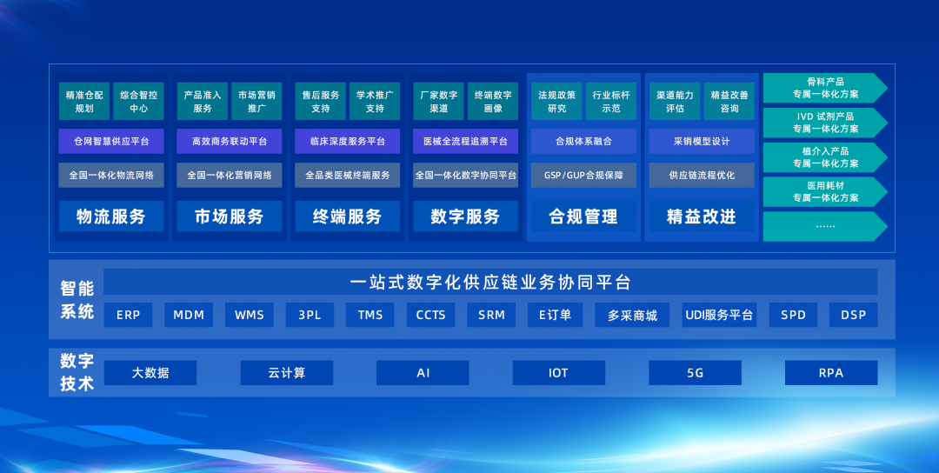
Task: Open the IVD 试剂产品 solution arrow
Action: coord(824,123)
